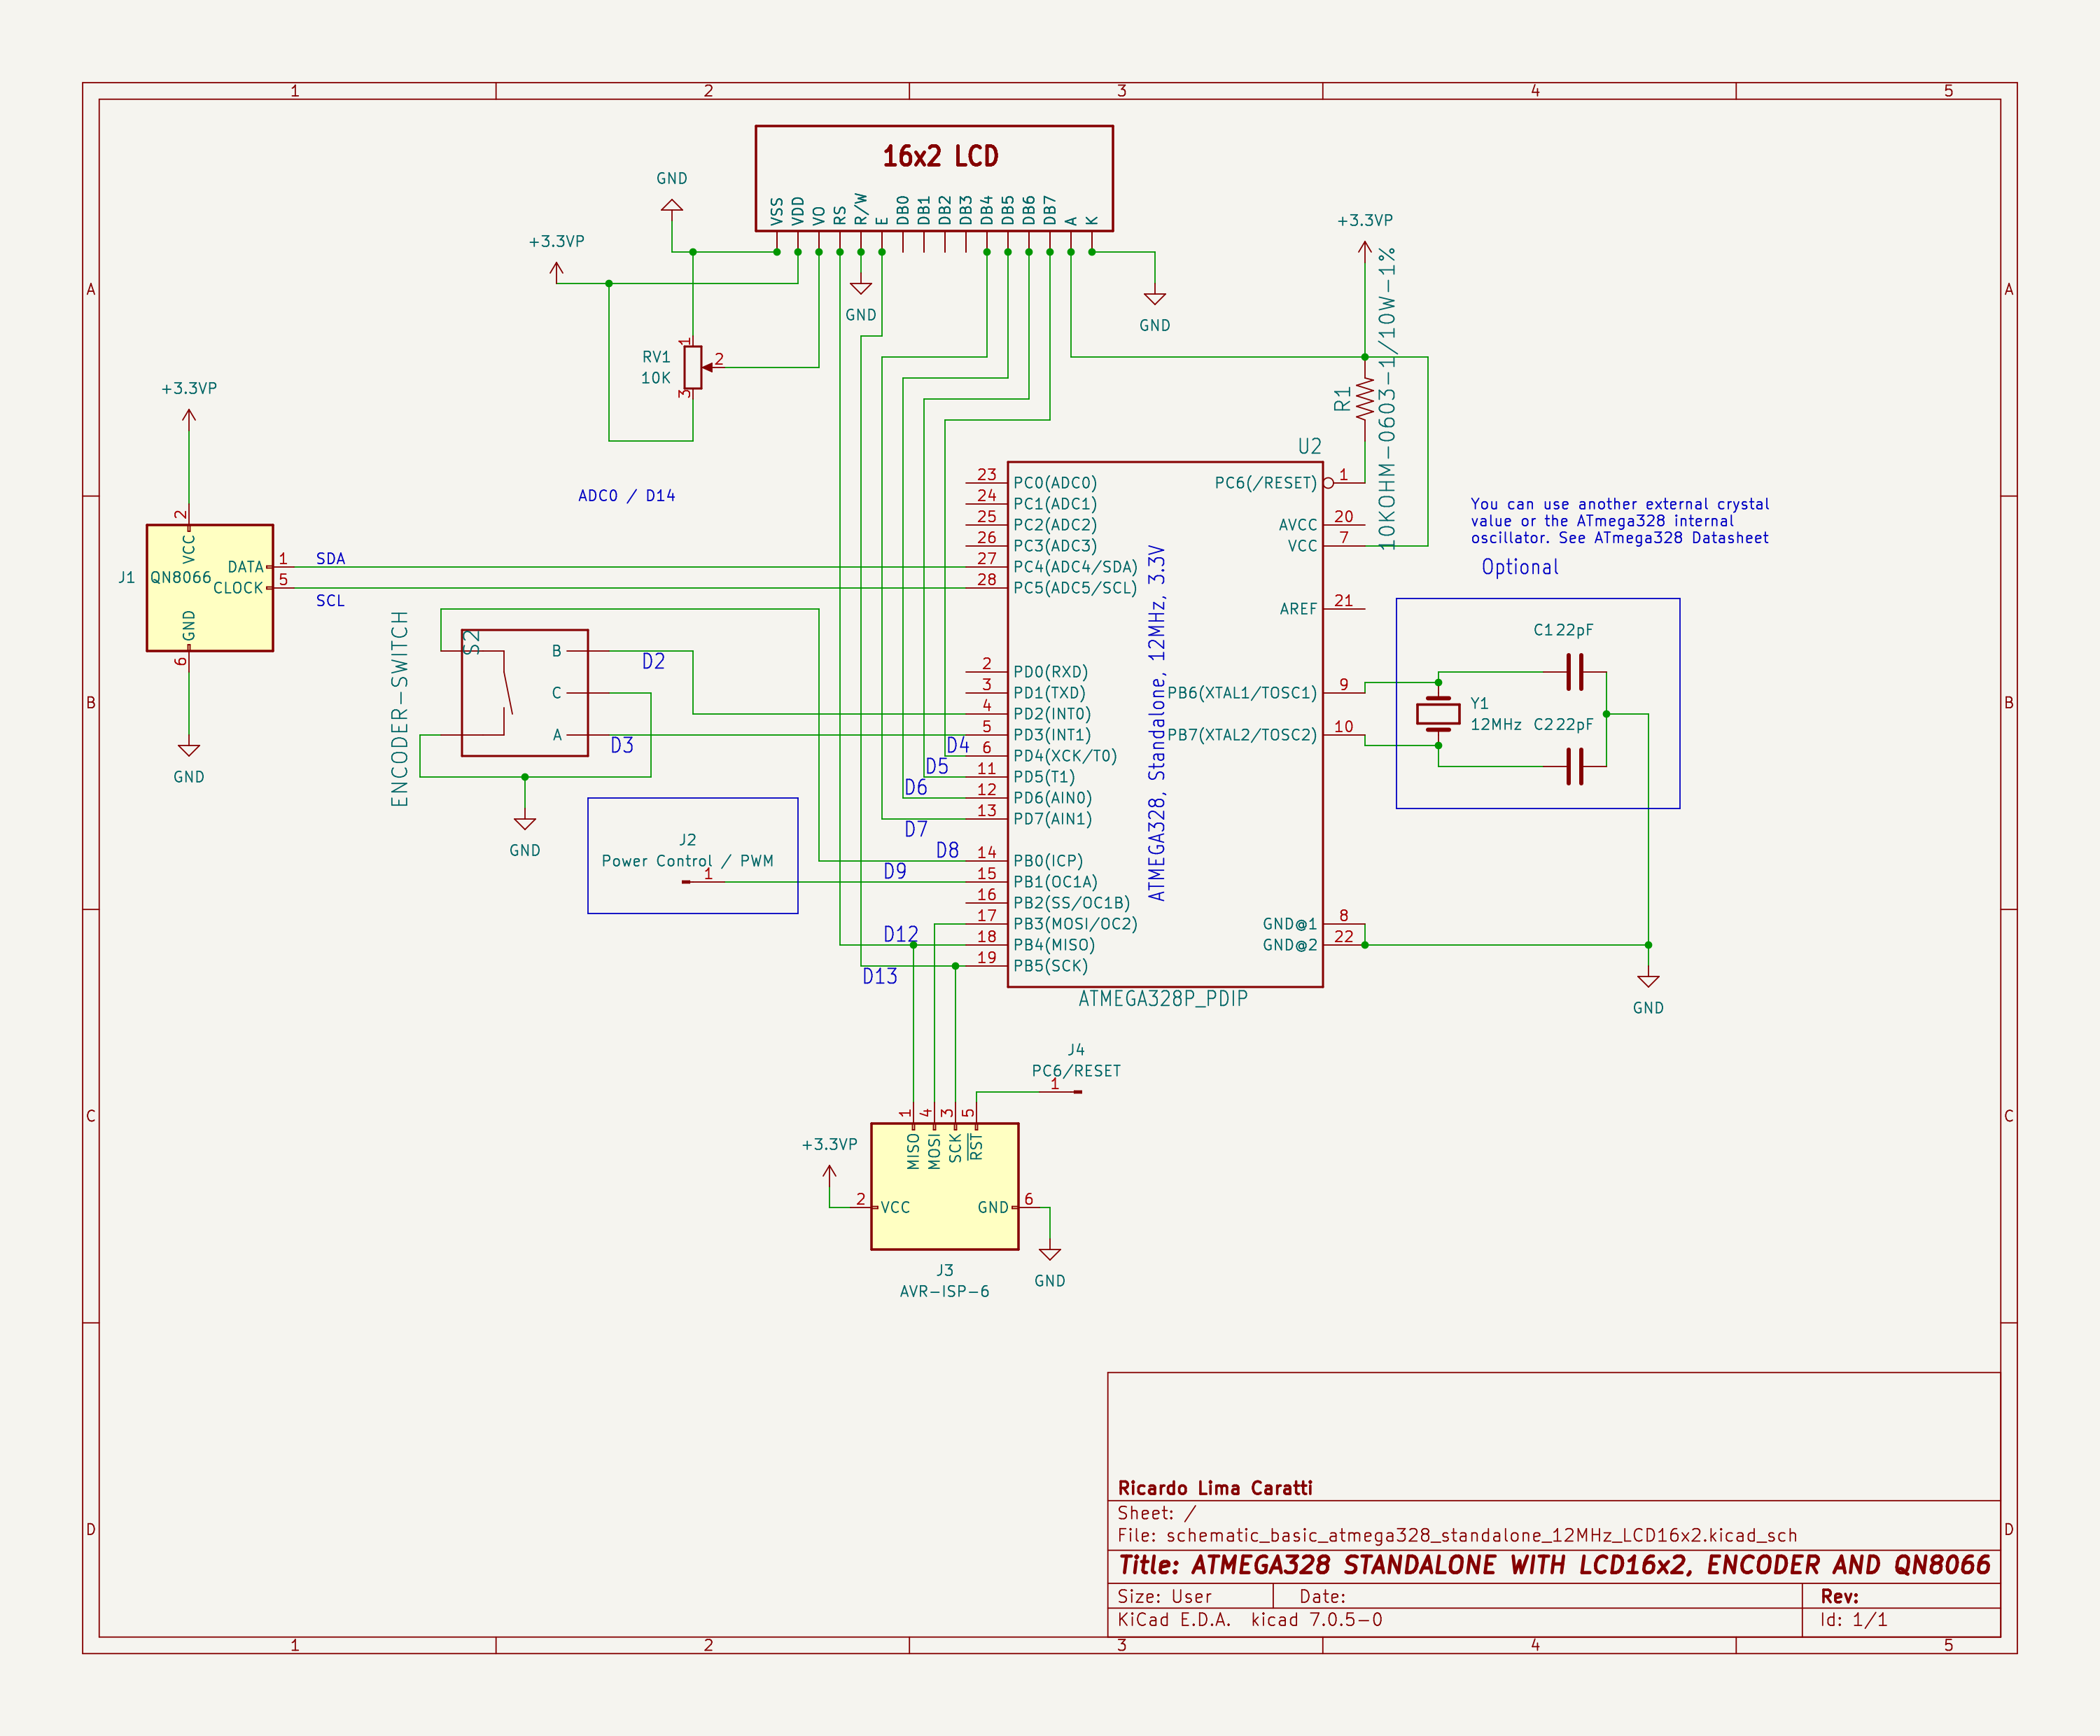Click the ENCODER-SWITCH vertical label
Screen dimensions: 2100x1736
coord(400,709)
